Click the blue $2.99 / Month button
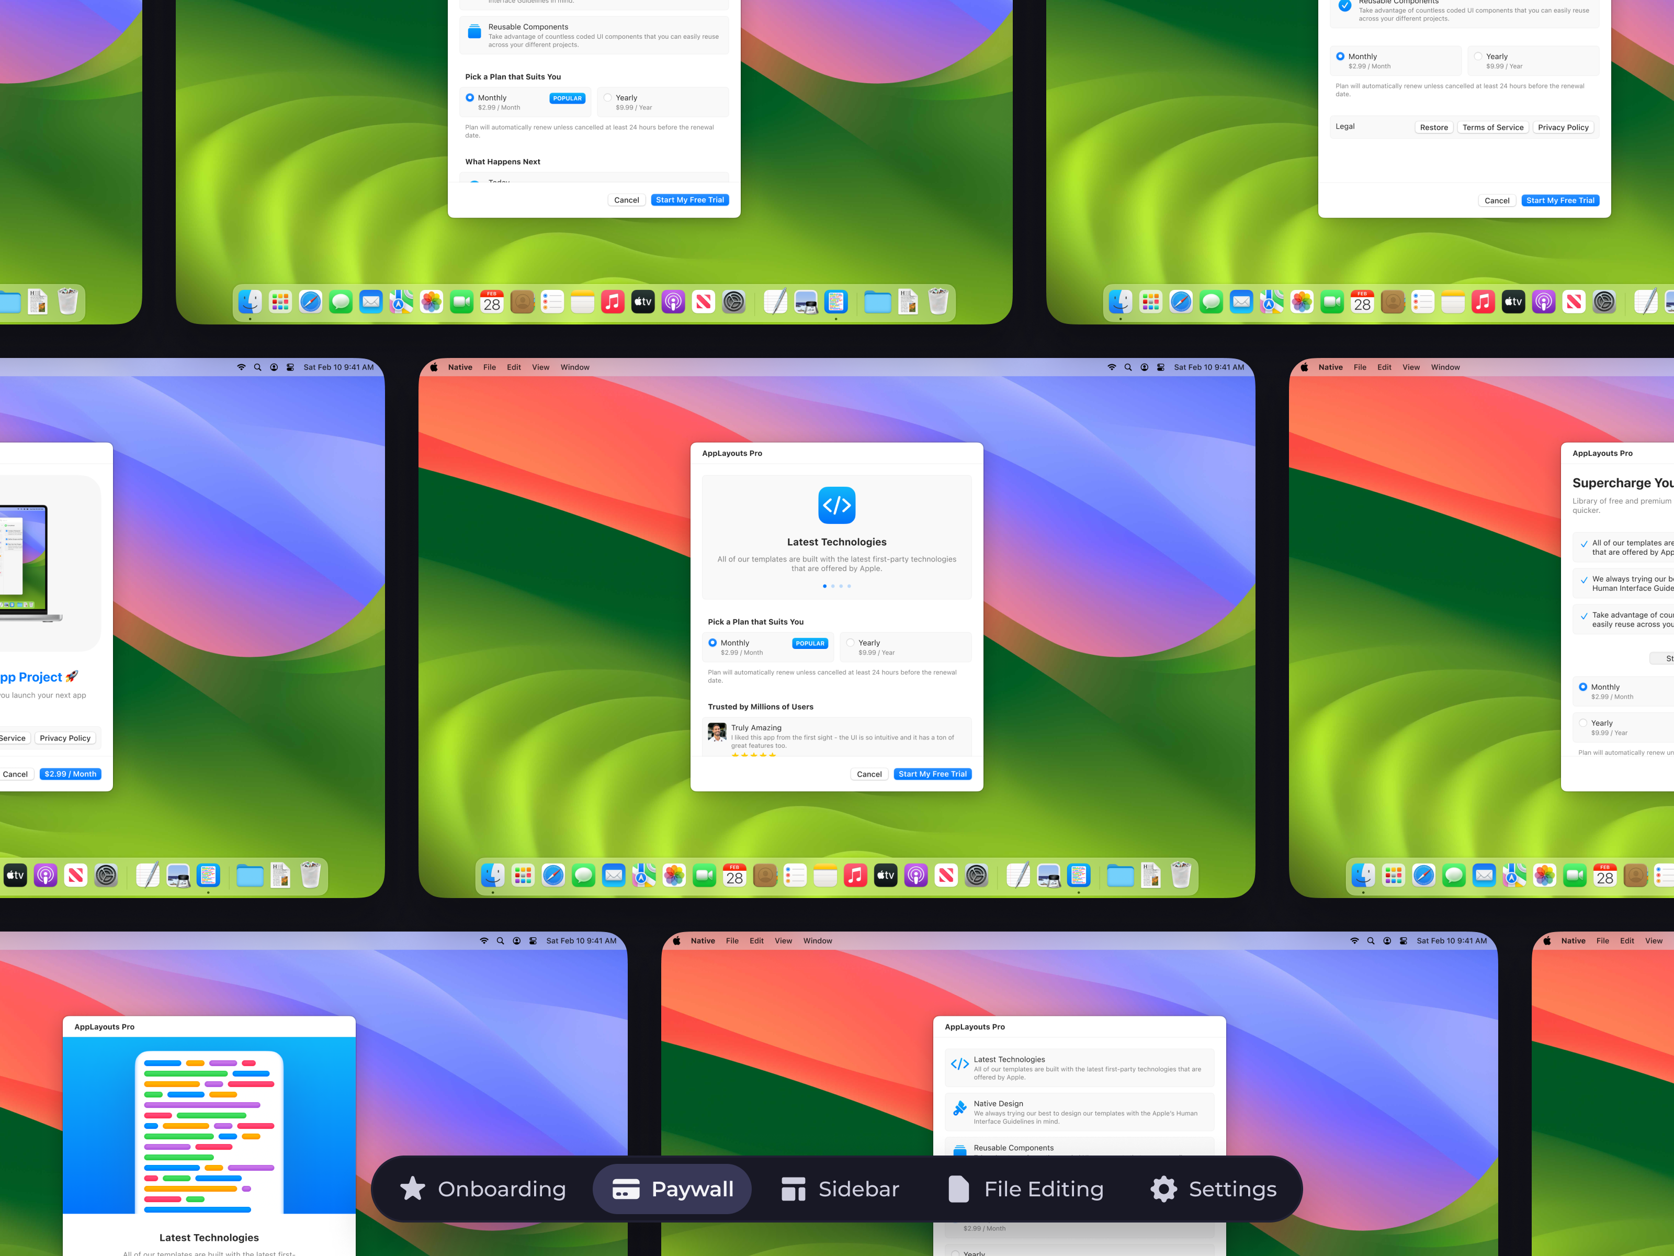Screen dimensions: 1674x1256 [71, 773]
